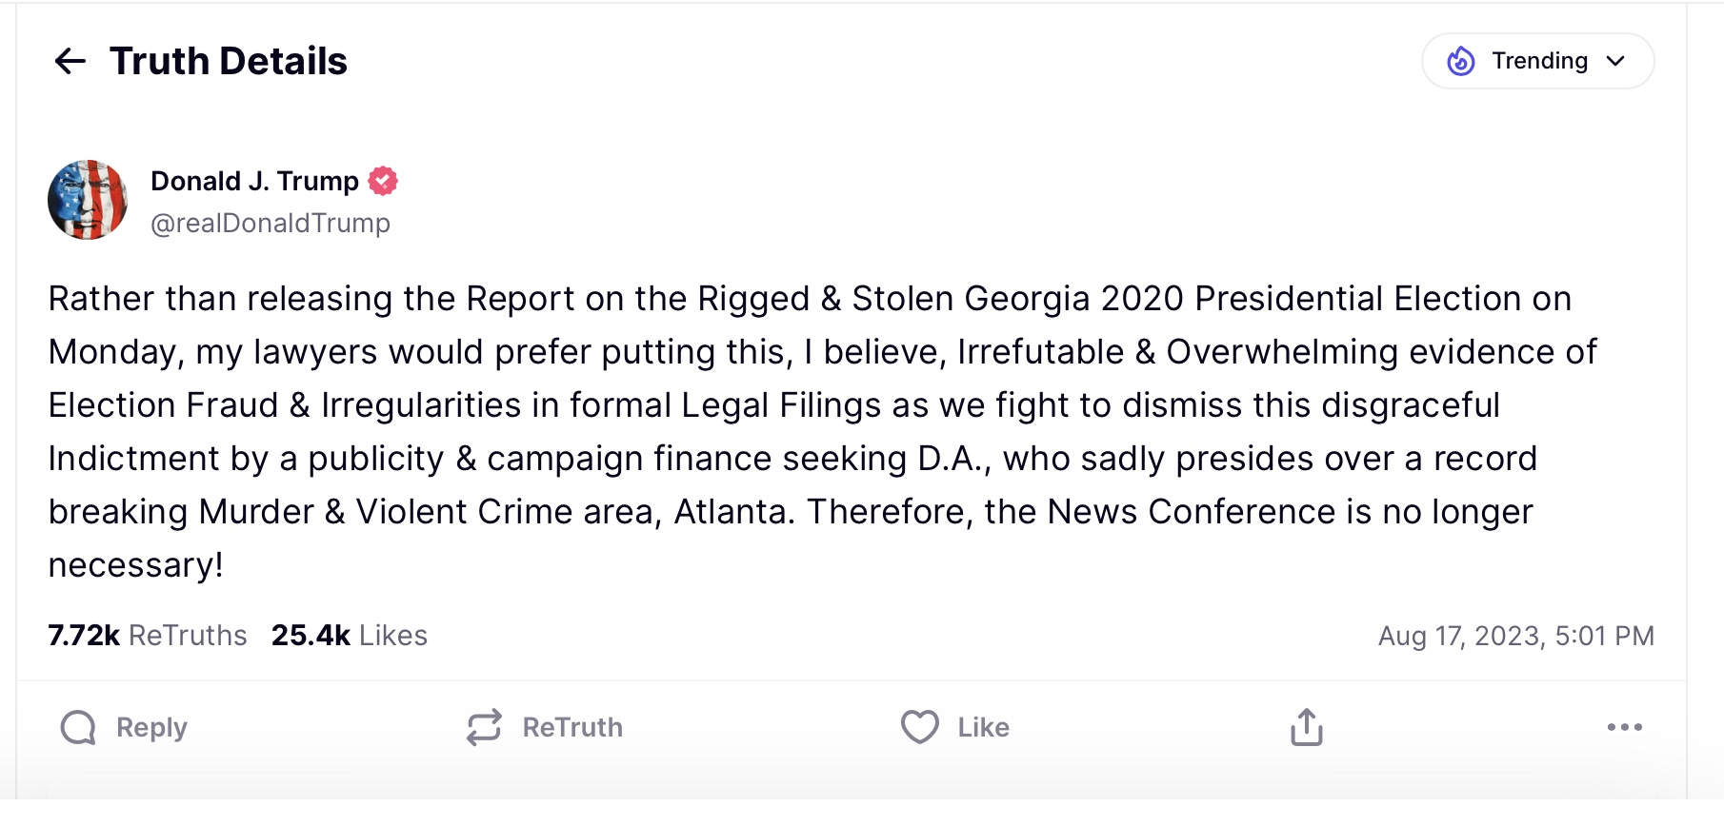Screen dimensions: 1724x826
Task: View the 25.4k Likes list
Action: (x=350, y=636)
